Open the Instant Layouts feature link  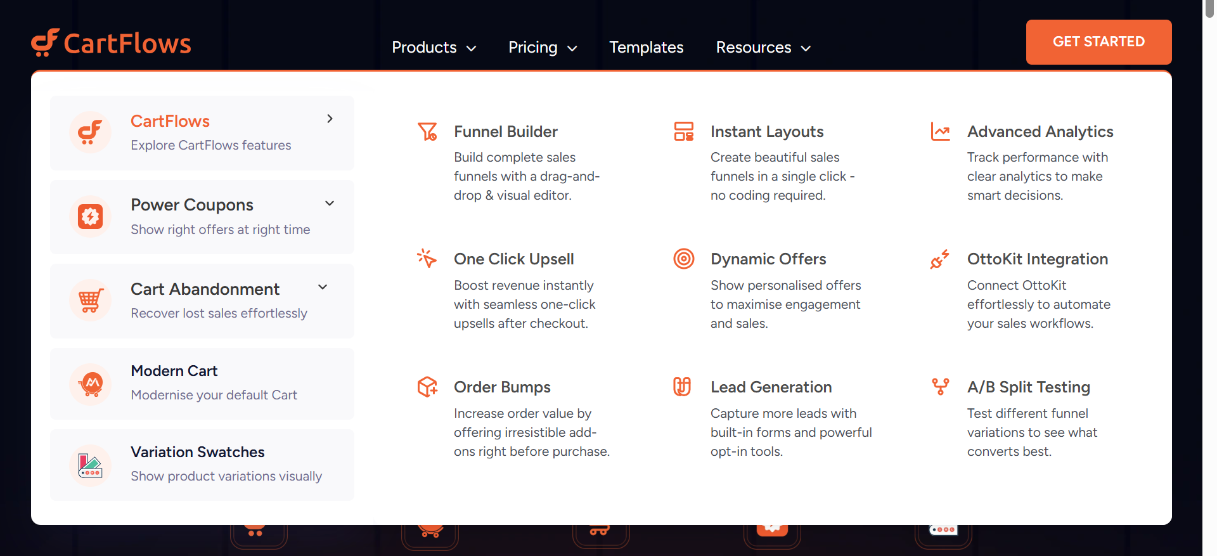click(x=767, y=131)
